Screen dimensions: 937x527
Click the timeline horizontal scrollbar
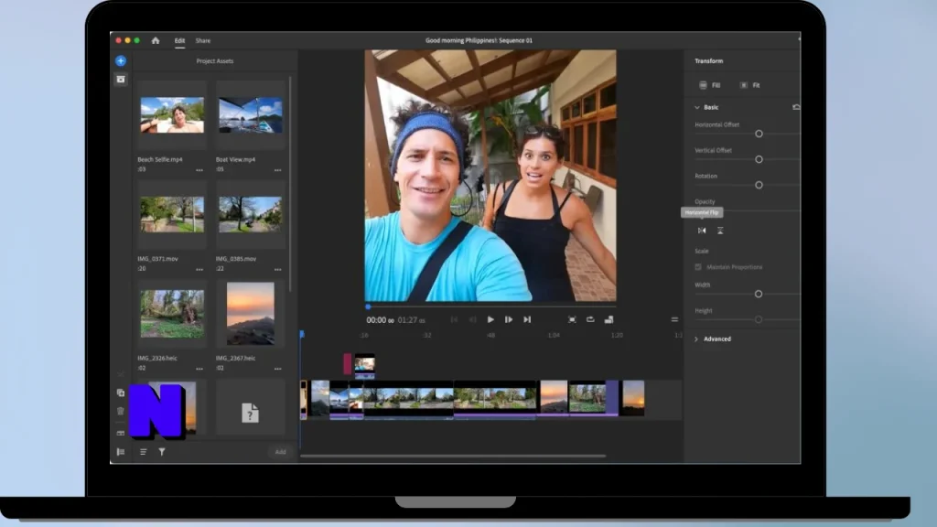pyautogui.click(x=453, y=457)
